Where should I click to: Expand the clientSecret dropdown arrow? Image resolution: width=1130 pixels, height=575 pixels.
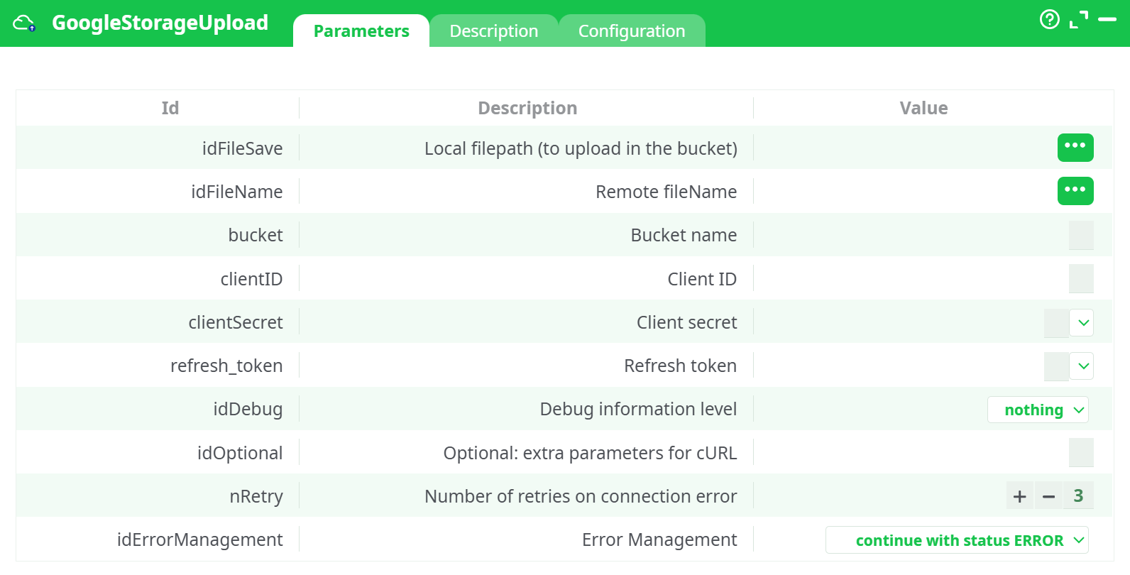coord(1083,323)
